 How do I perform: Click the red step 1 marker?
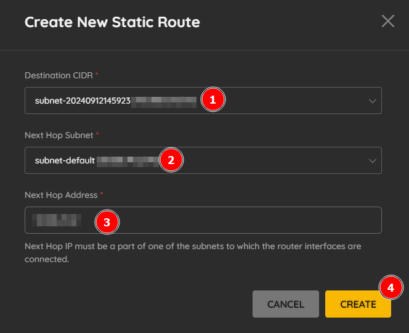coord(213,99)
